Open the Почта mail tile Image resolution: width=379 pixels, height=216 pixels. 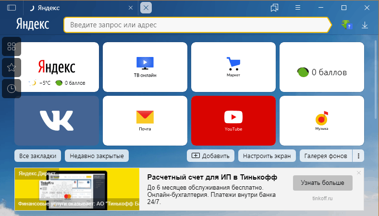click(145, 121)
